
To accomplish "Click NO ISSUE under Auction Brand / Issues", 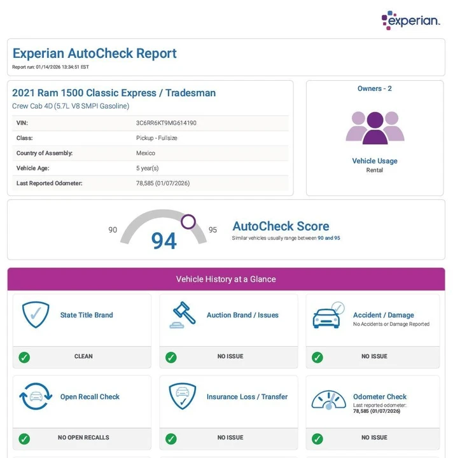I will pyautogui.click(x=230, y=356).
